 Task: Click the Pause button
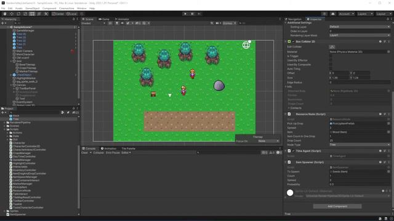point(192,14)
